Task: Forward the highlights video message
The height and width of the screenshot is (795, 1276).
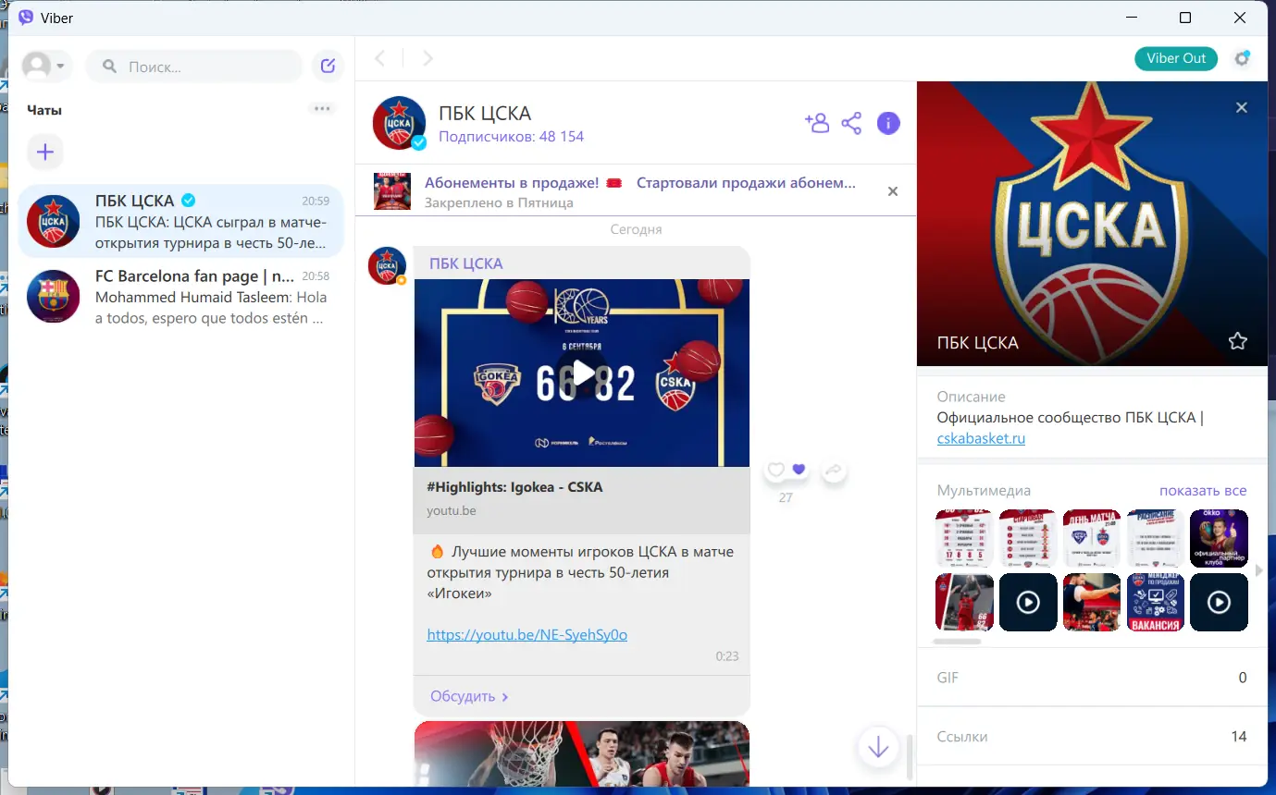Action: coord(834,470)
